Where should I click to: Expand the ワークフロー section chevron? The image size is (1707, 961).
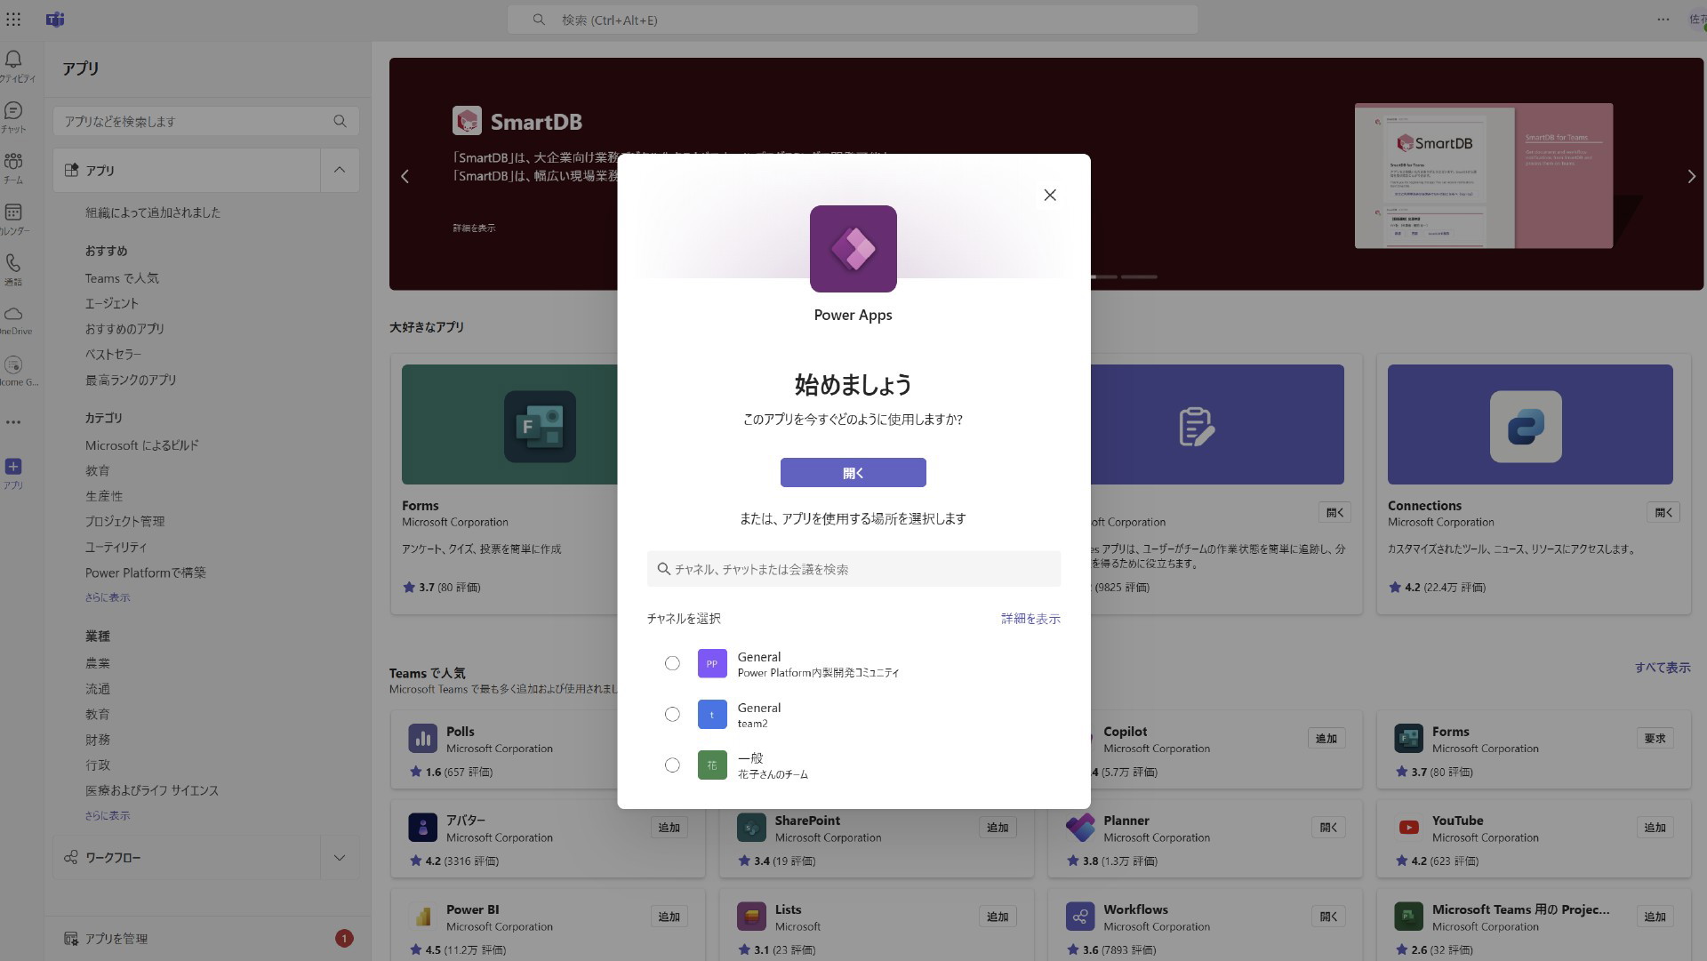(340, 858)
